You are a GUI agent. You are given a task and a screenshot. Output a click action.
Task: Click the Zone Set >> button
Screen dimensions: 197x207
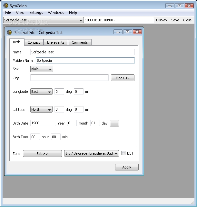point(42,154)
